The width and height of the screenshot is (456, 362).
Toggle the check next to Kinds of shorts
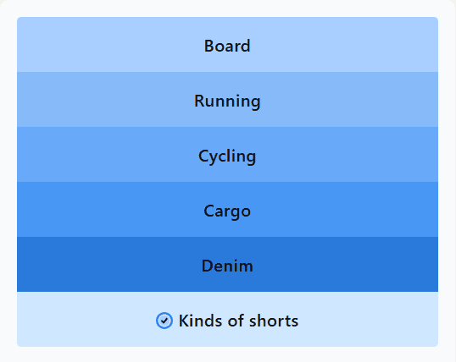[164, 321]
